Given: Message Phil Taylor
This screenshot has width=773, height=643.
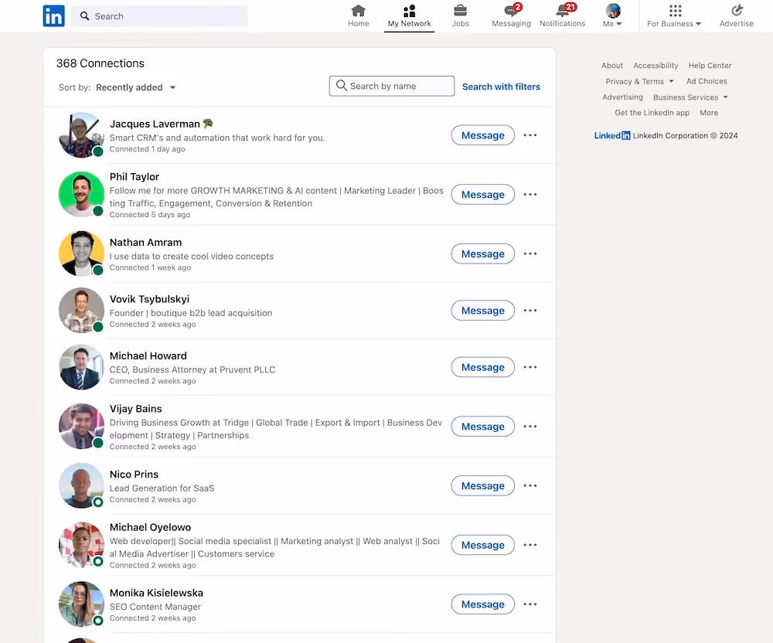Looking at the screenshot, I should (482, 194).
